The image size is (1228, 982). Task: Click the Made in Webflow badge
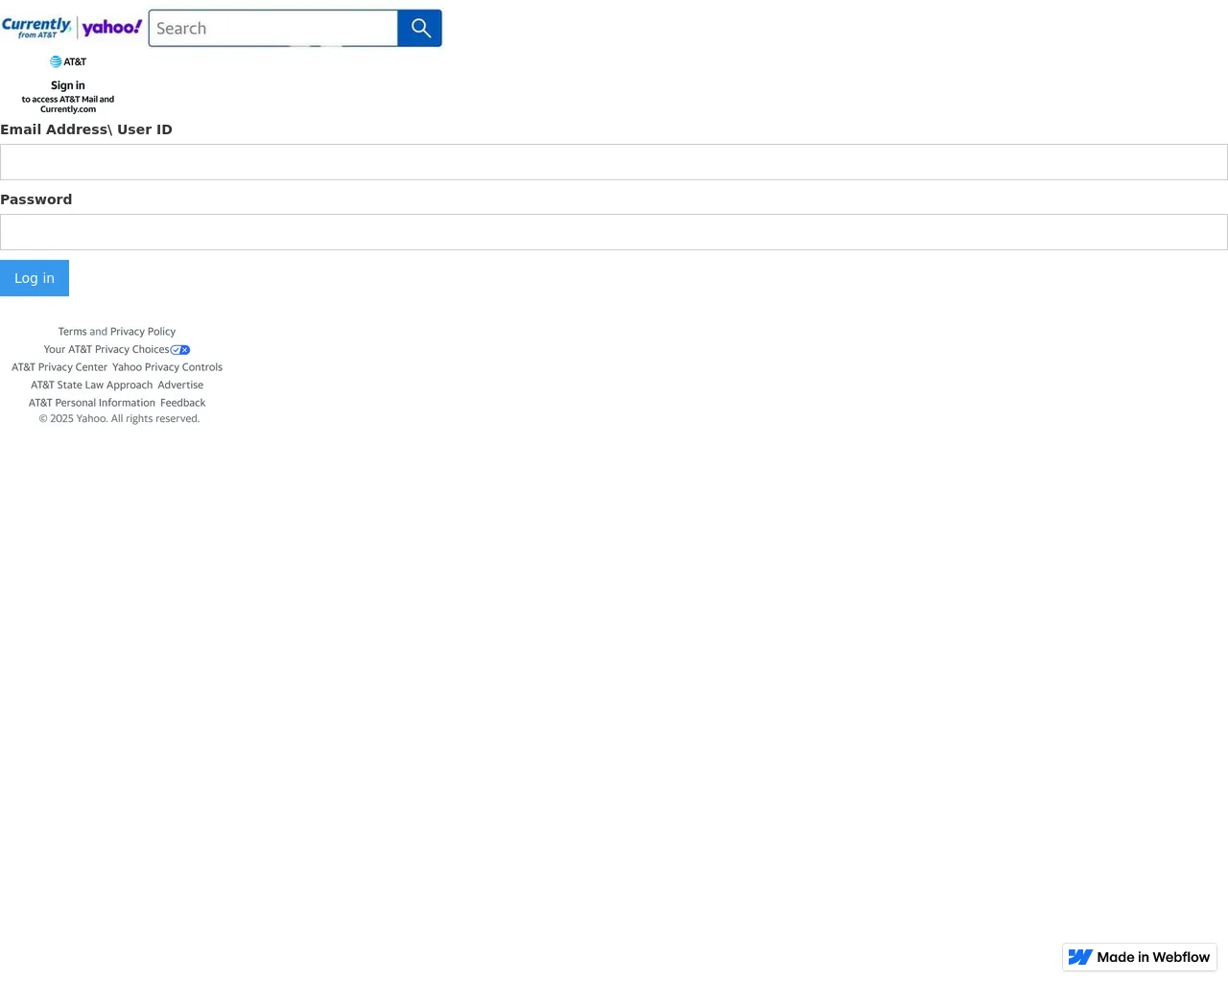[x=1140, y=957]
